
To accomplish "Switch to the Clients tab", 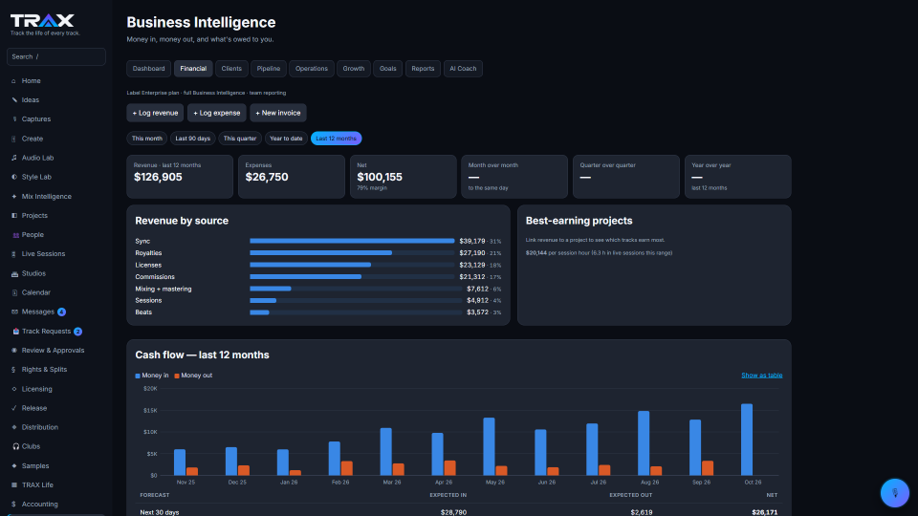I will tap(231, 69).
